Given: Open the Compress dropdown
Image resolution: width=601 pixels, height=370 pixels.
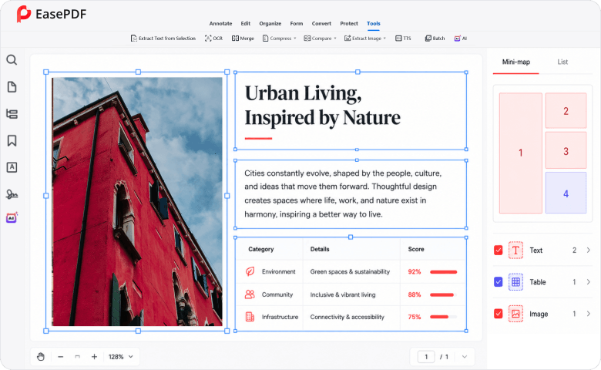Looking at the screenshot, I should pyautogui.click(x=280, y=39).
